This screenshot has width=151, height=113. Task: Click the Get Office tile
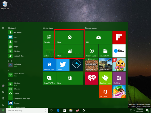[105, 92]
